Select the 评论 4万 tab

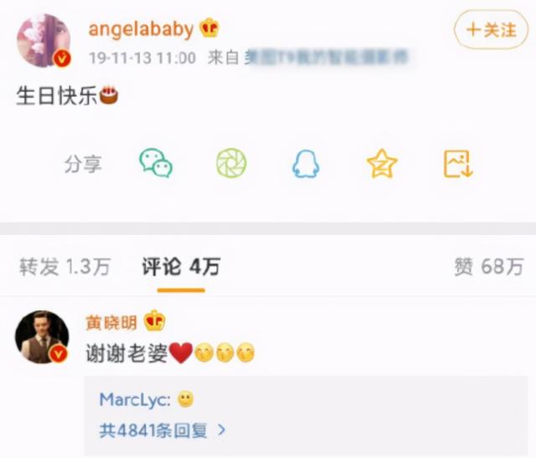pos(181,267)
